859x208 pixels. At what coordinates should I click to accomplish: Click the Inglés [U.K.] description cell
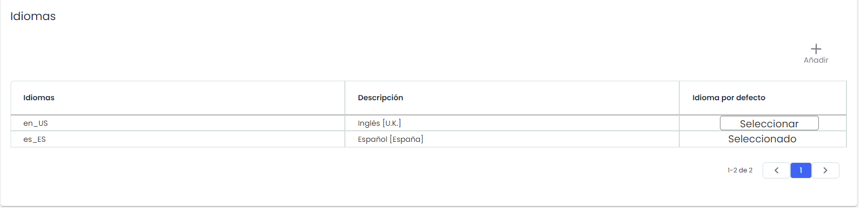point(379,123)
